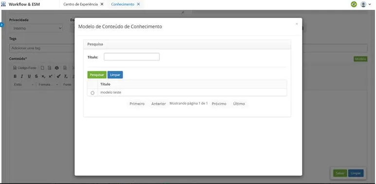Toggle Superscript formatting in editor

(51, 76)
